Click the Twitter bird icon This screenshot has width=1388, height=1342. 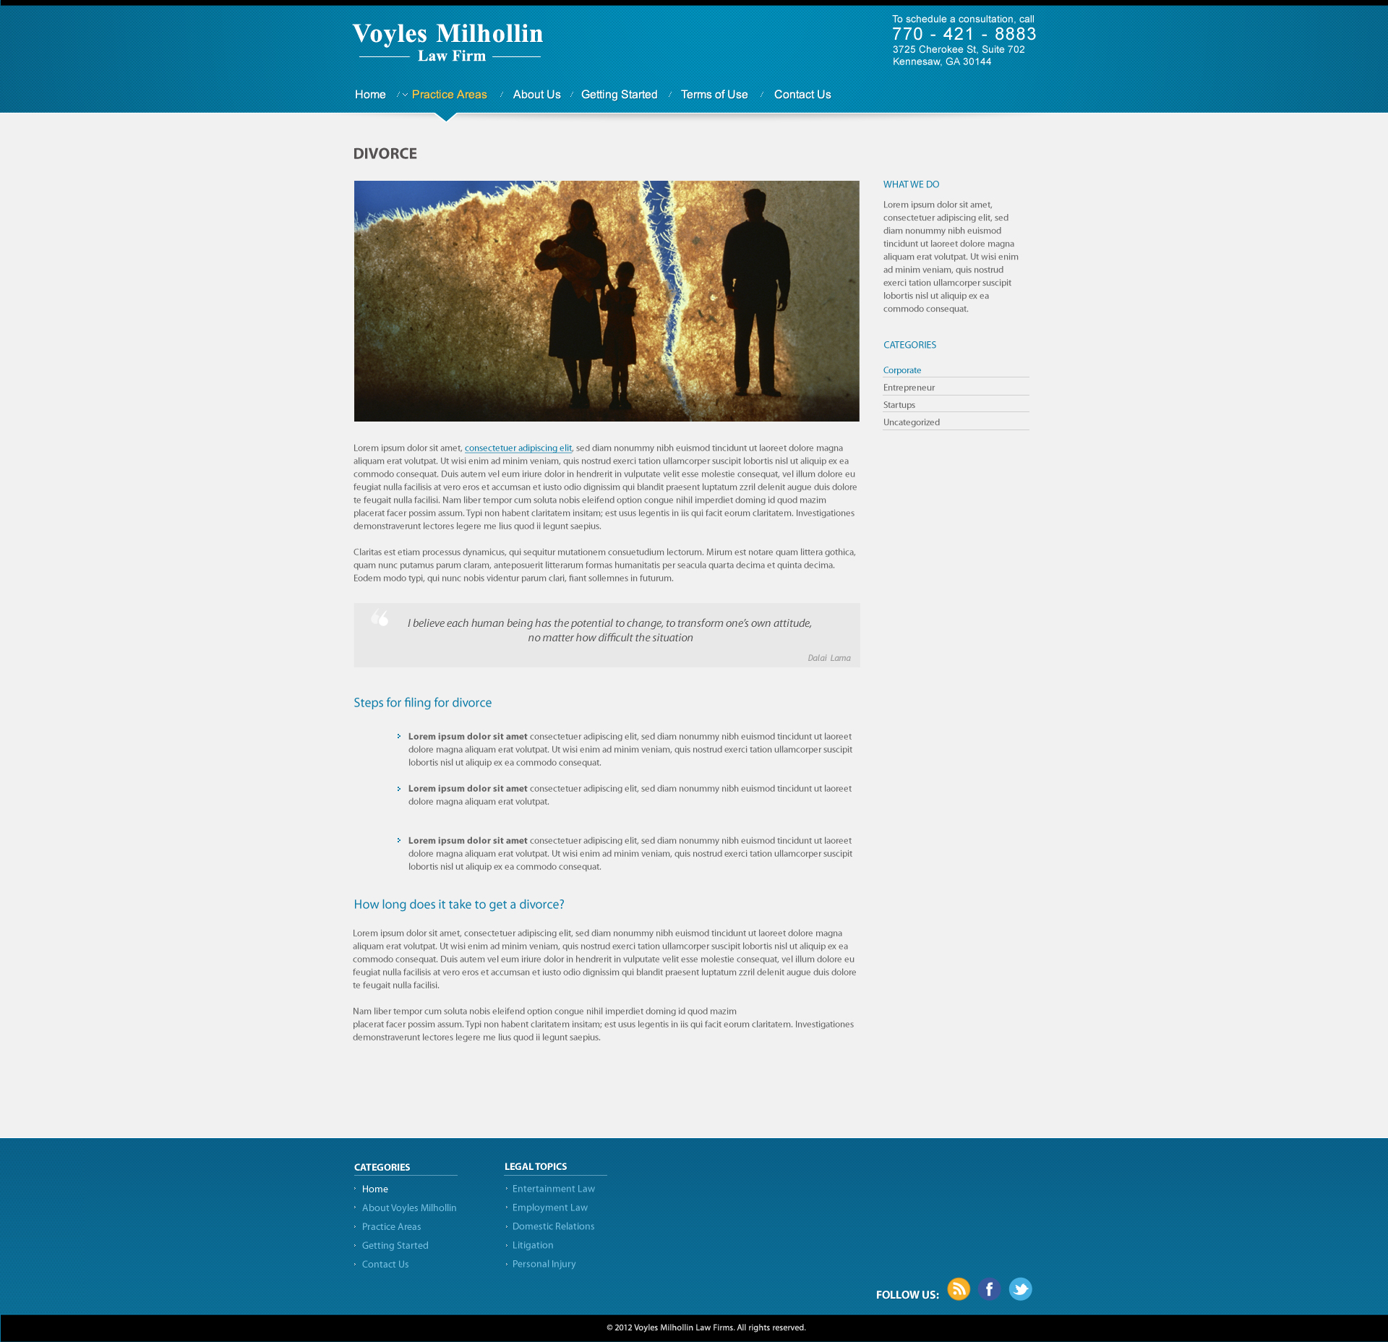[1020, 1289]
